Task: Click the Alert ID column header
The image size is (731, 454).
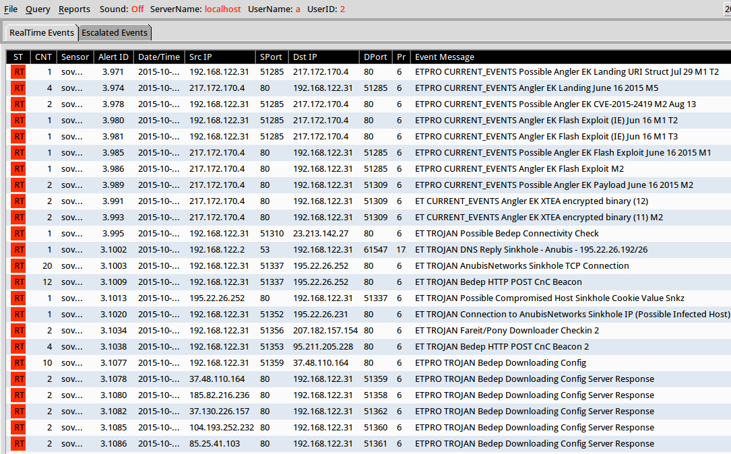Action: pos(113,57)
